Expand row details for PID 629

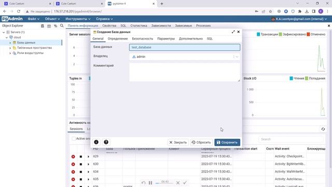click(88, 156)
